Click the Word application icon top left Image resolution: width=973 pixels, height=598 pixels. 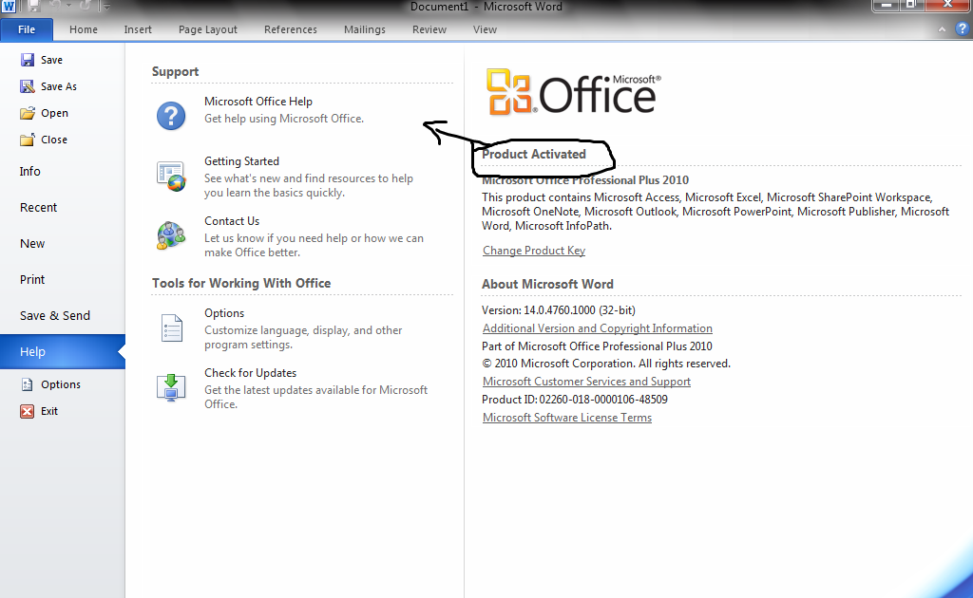[10, 7]
